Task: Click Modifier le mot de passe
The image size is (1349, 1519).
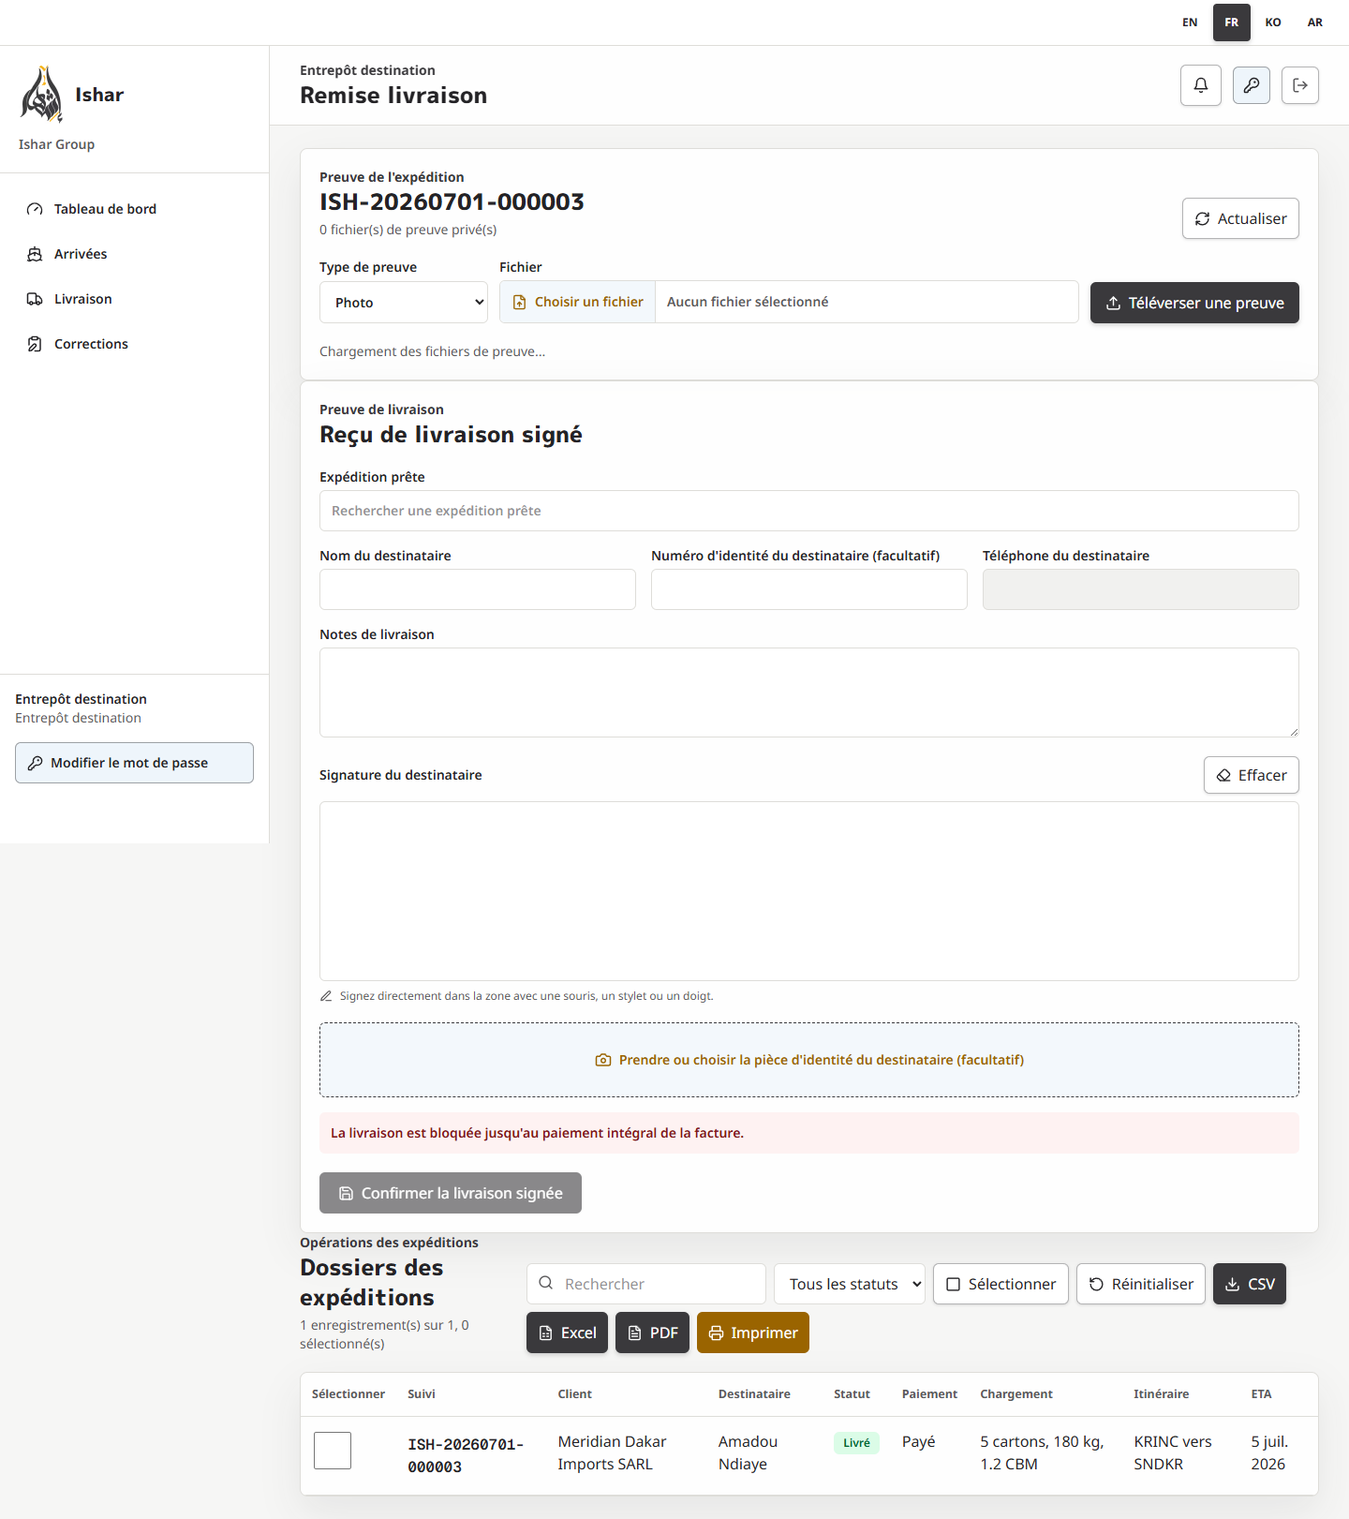Action: coord(134,763)
